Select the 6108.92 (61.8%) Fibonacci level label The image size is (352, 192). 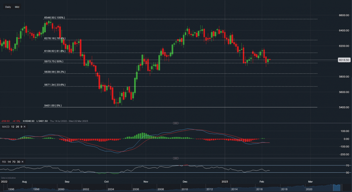click(x=55, y=51)
